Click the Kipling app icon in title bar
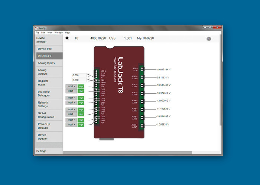The width and height of the screenshot is (260, 185). click(36, 28)
